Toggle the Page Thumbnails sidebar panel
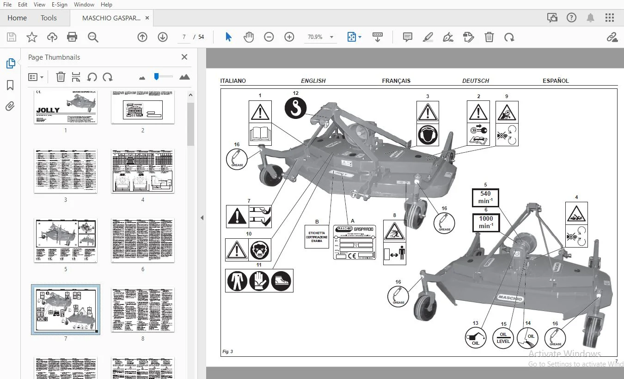 [x=11, y=63]
